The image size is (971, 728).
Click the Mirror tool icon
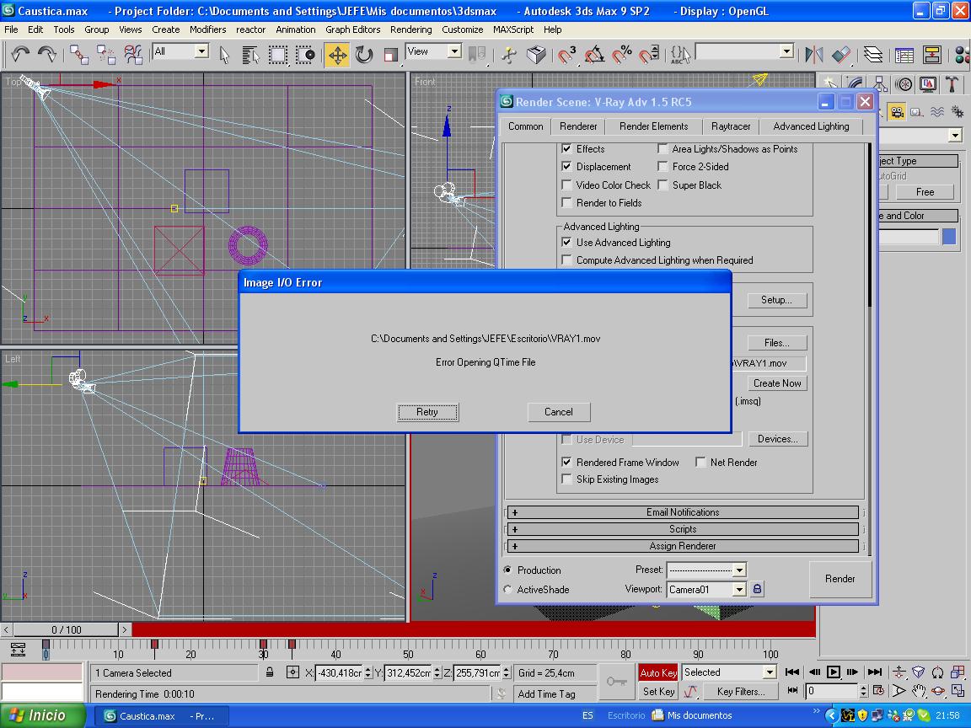tap(813, 55)
